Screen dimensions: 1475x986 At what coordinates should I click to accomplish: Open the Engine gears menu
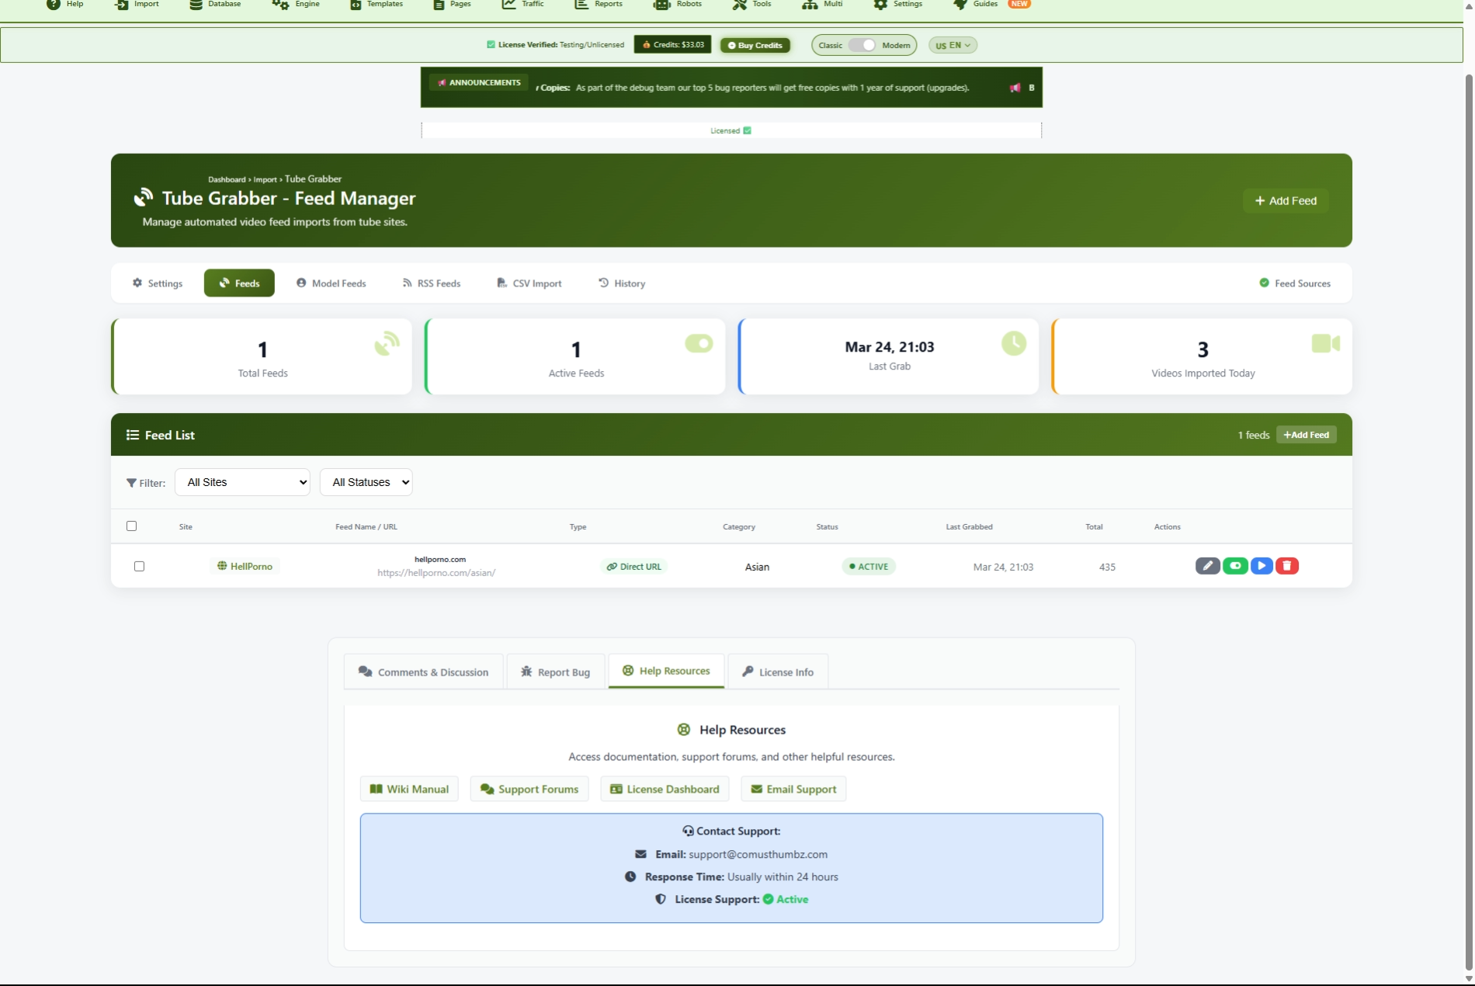280,5
